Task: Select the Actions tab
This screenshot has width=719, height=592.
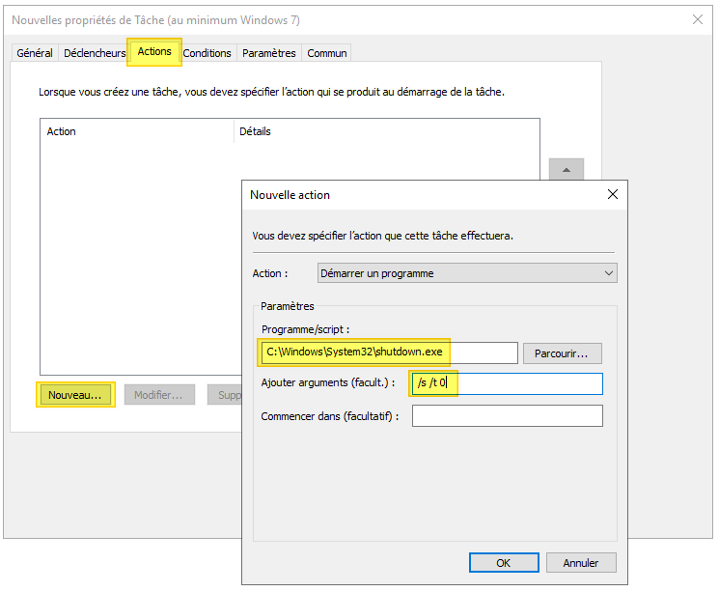Action: (x=154, y=52)
